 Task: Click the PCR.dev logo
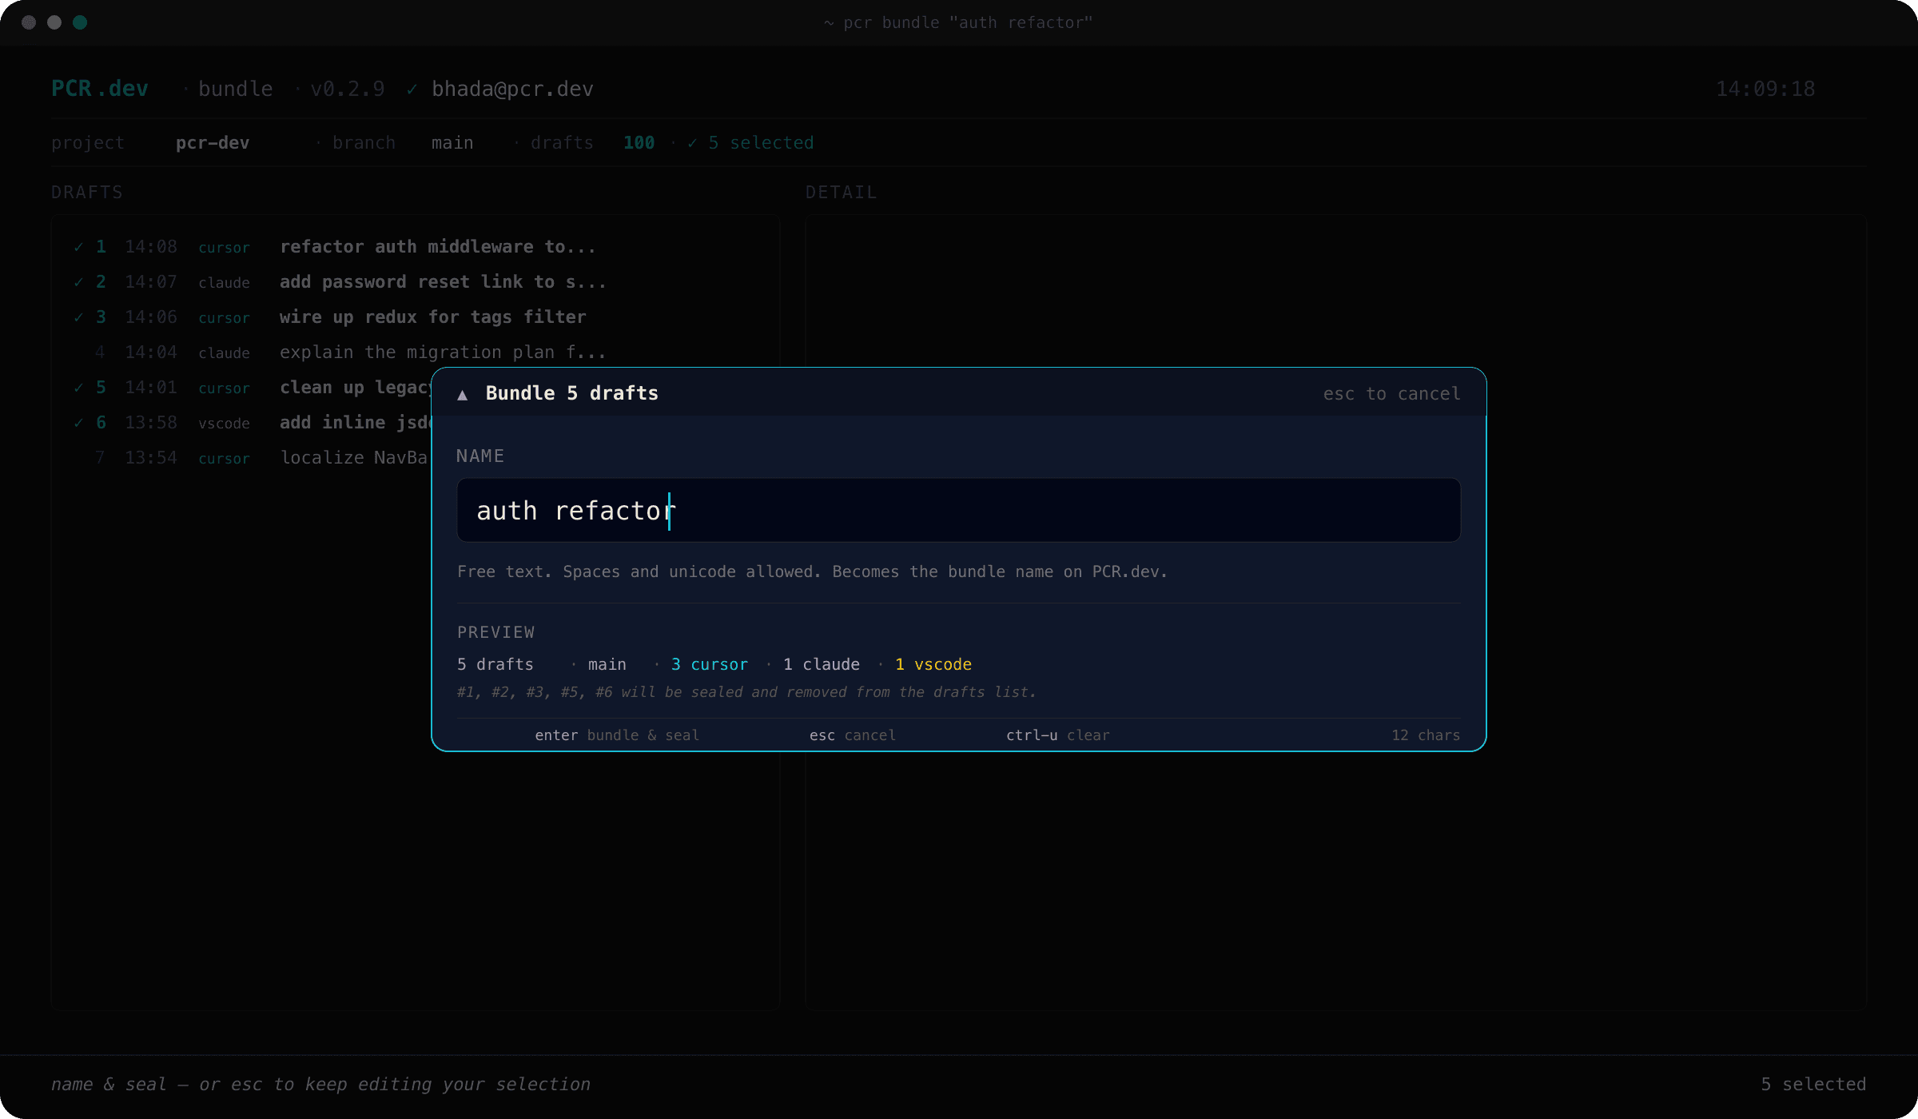[x=100, y=89]
